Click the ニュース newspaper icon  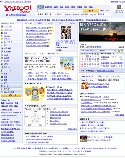coord(2,36)
